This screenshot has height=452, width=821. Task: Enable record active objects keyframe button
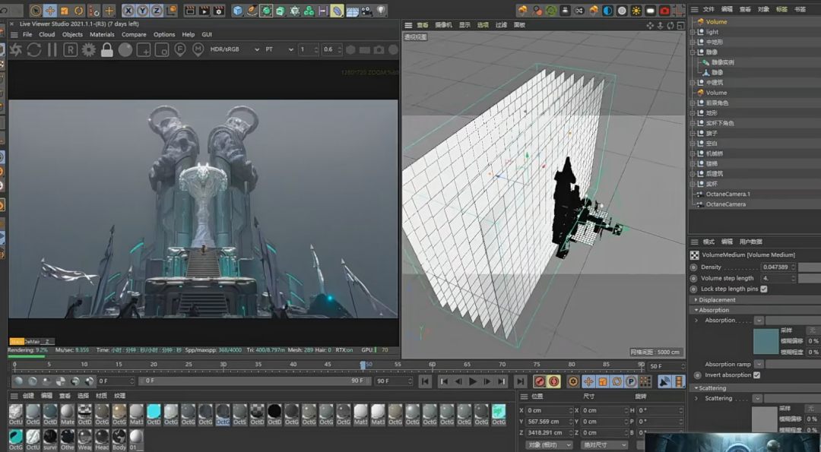click(540, 381)
